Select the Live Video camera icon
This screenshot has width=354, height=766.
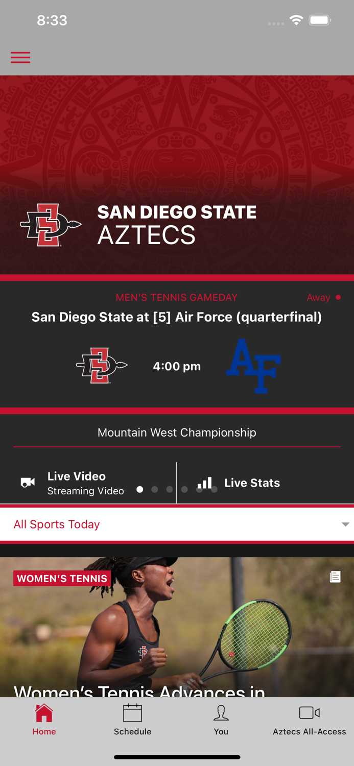27,482
